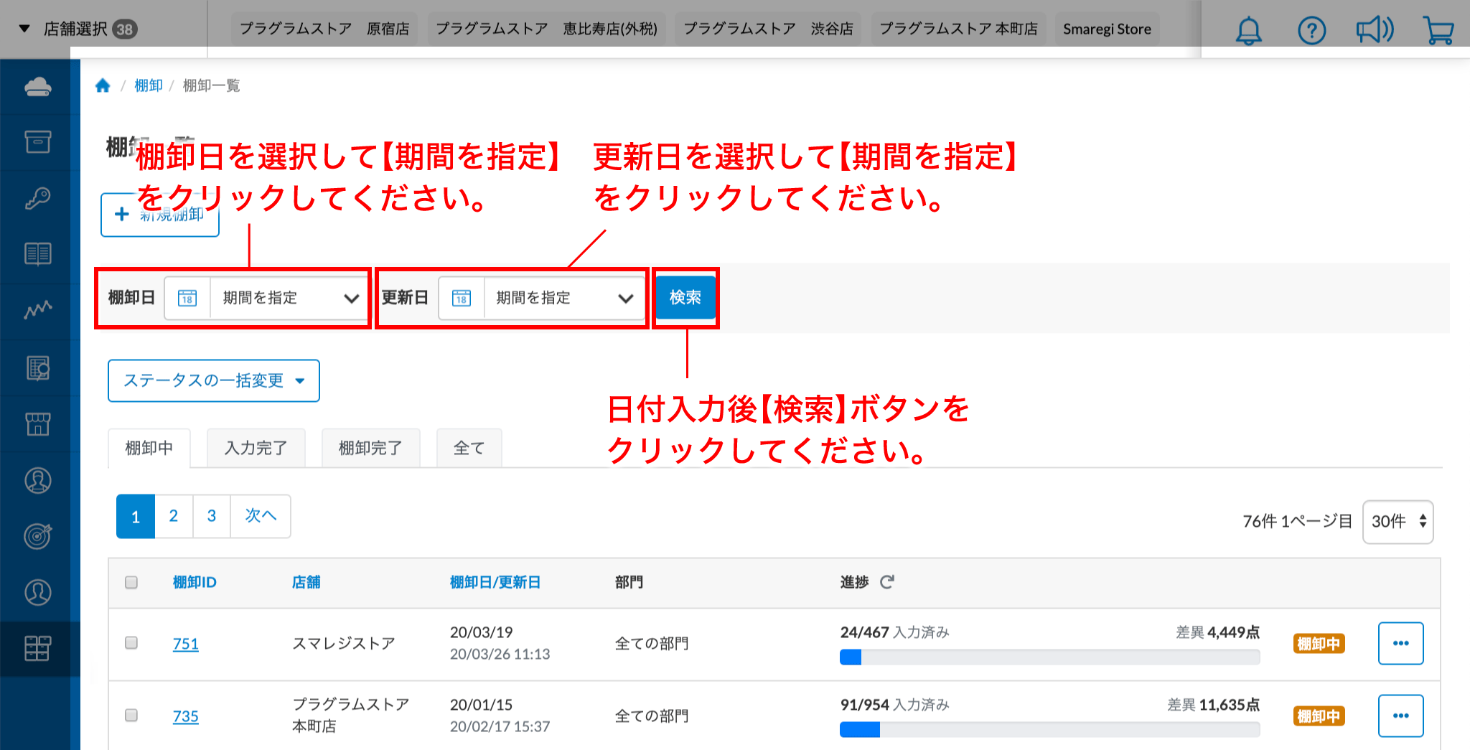Open the help question mark icon
This screenshot has width=1470, height=750.
tap(1311, 30)
